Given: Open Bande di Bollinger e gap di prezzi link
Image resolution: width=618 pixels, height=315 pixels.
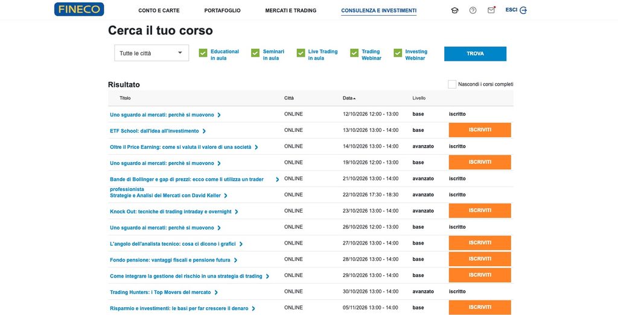Looking at the screenshot, I should click(x=187, y=179).
